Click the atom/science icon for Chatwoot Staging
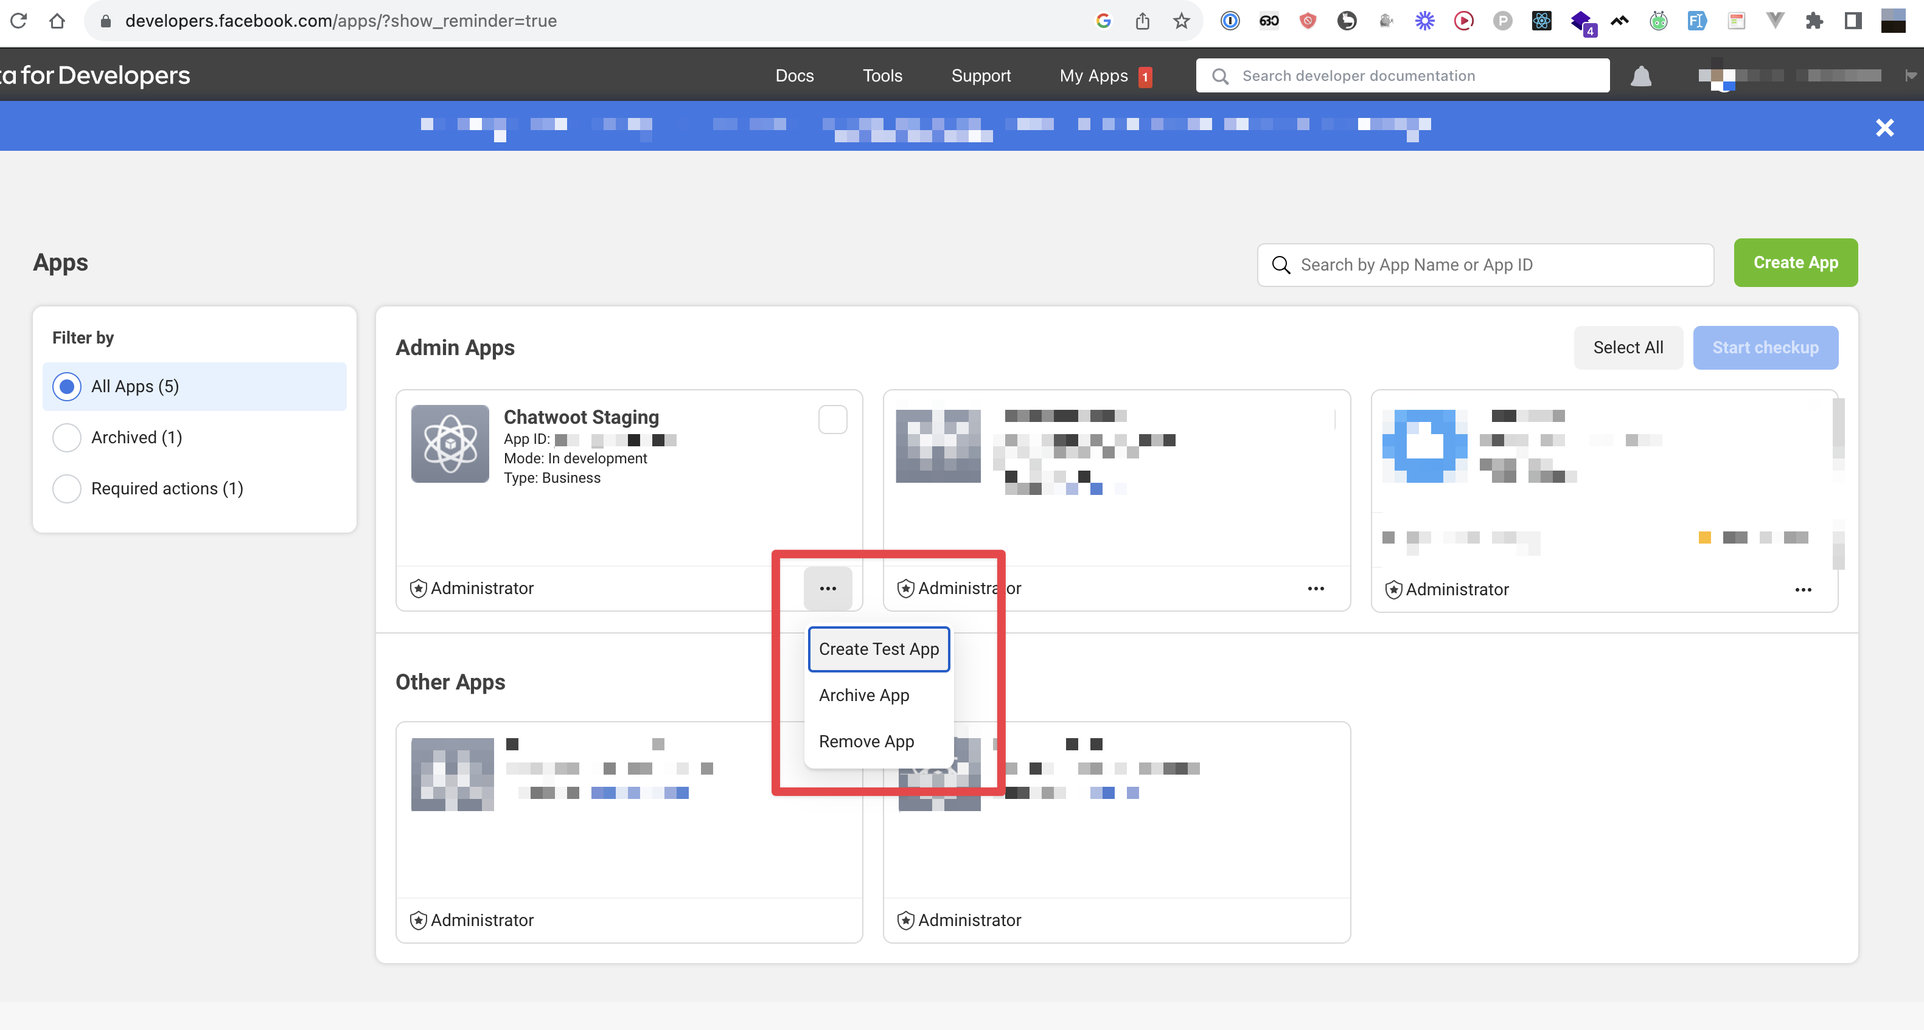1924x1030 pixels. pos(450,444)
